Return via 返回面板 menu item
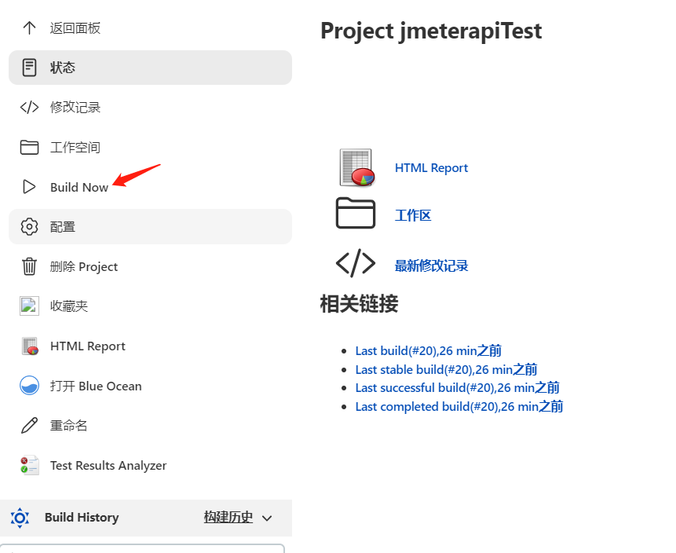Screen dimensions: 676x553 point(75,28)
